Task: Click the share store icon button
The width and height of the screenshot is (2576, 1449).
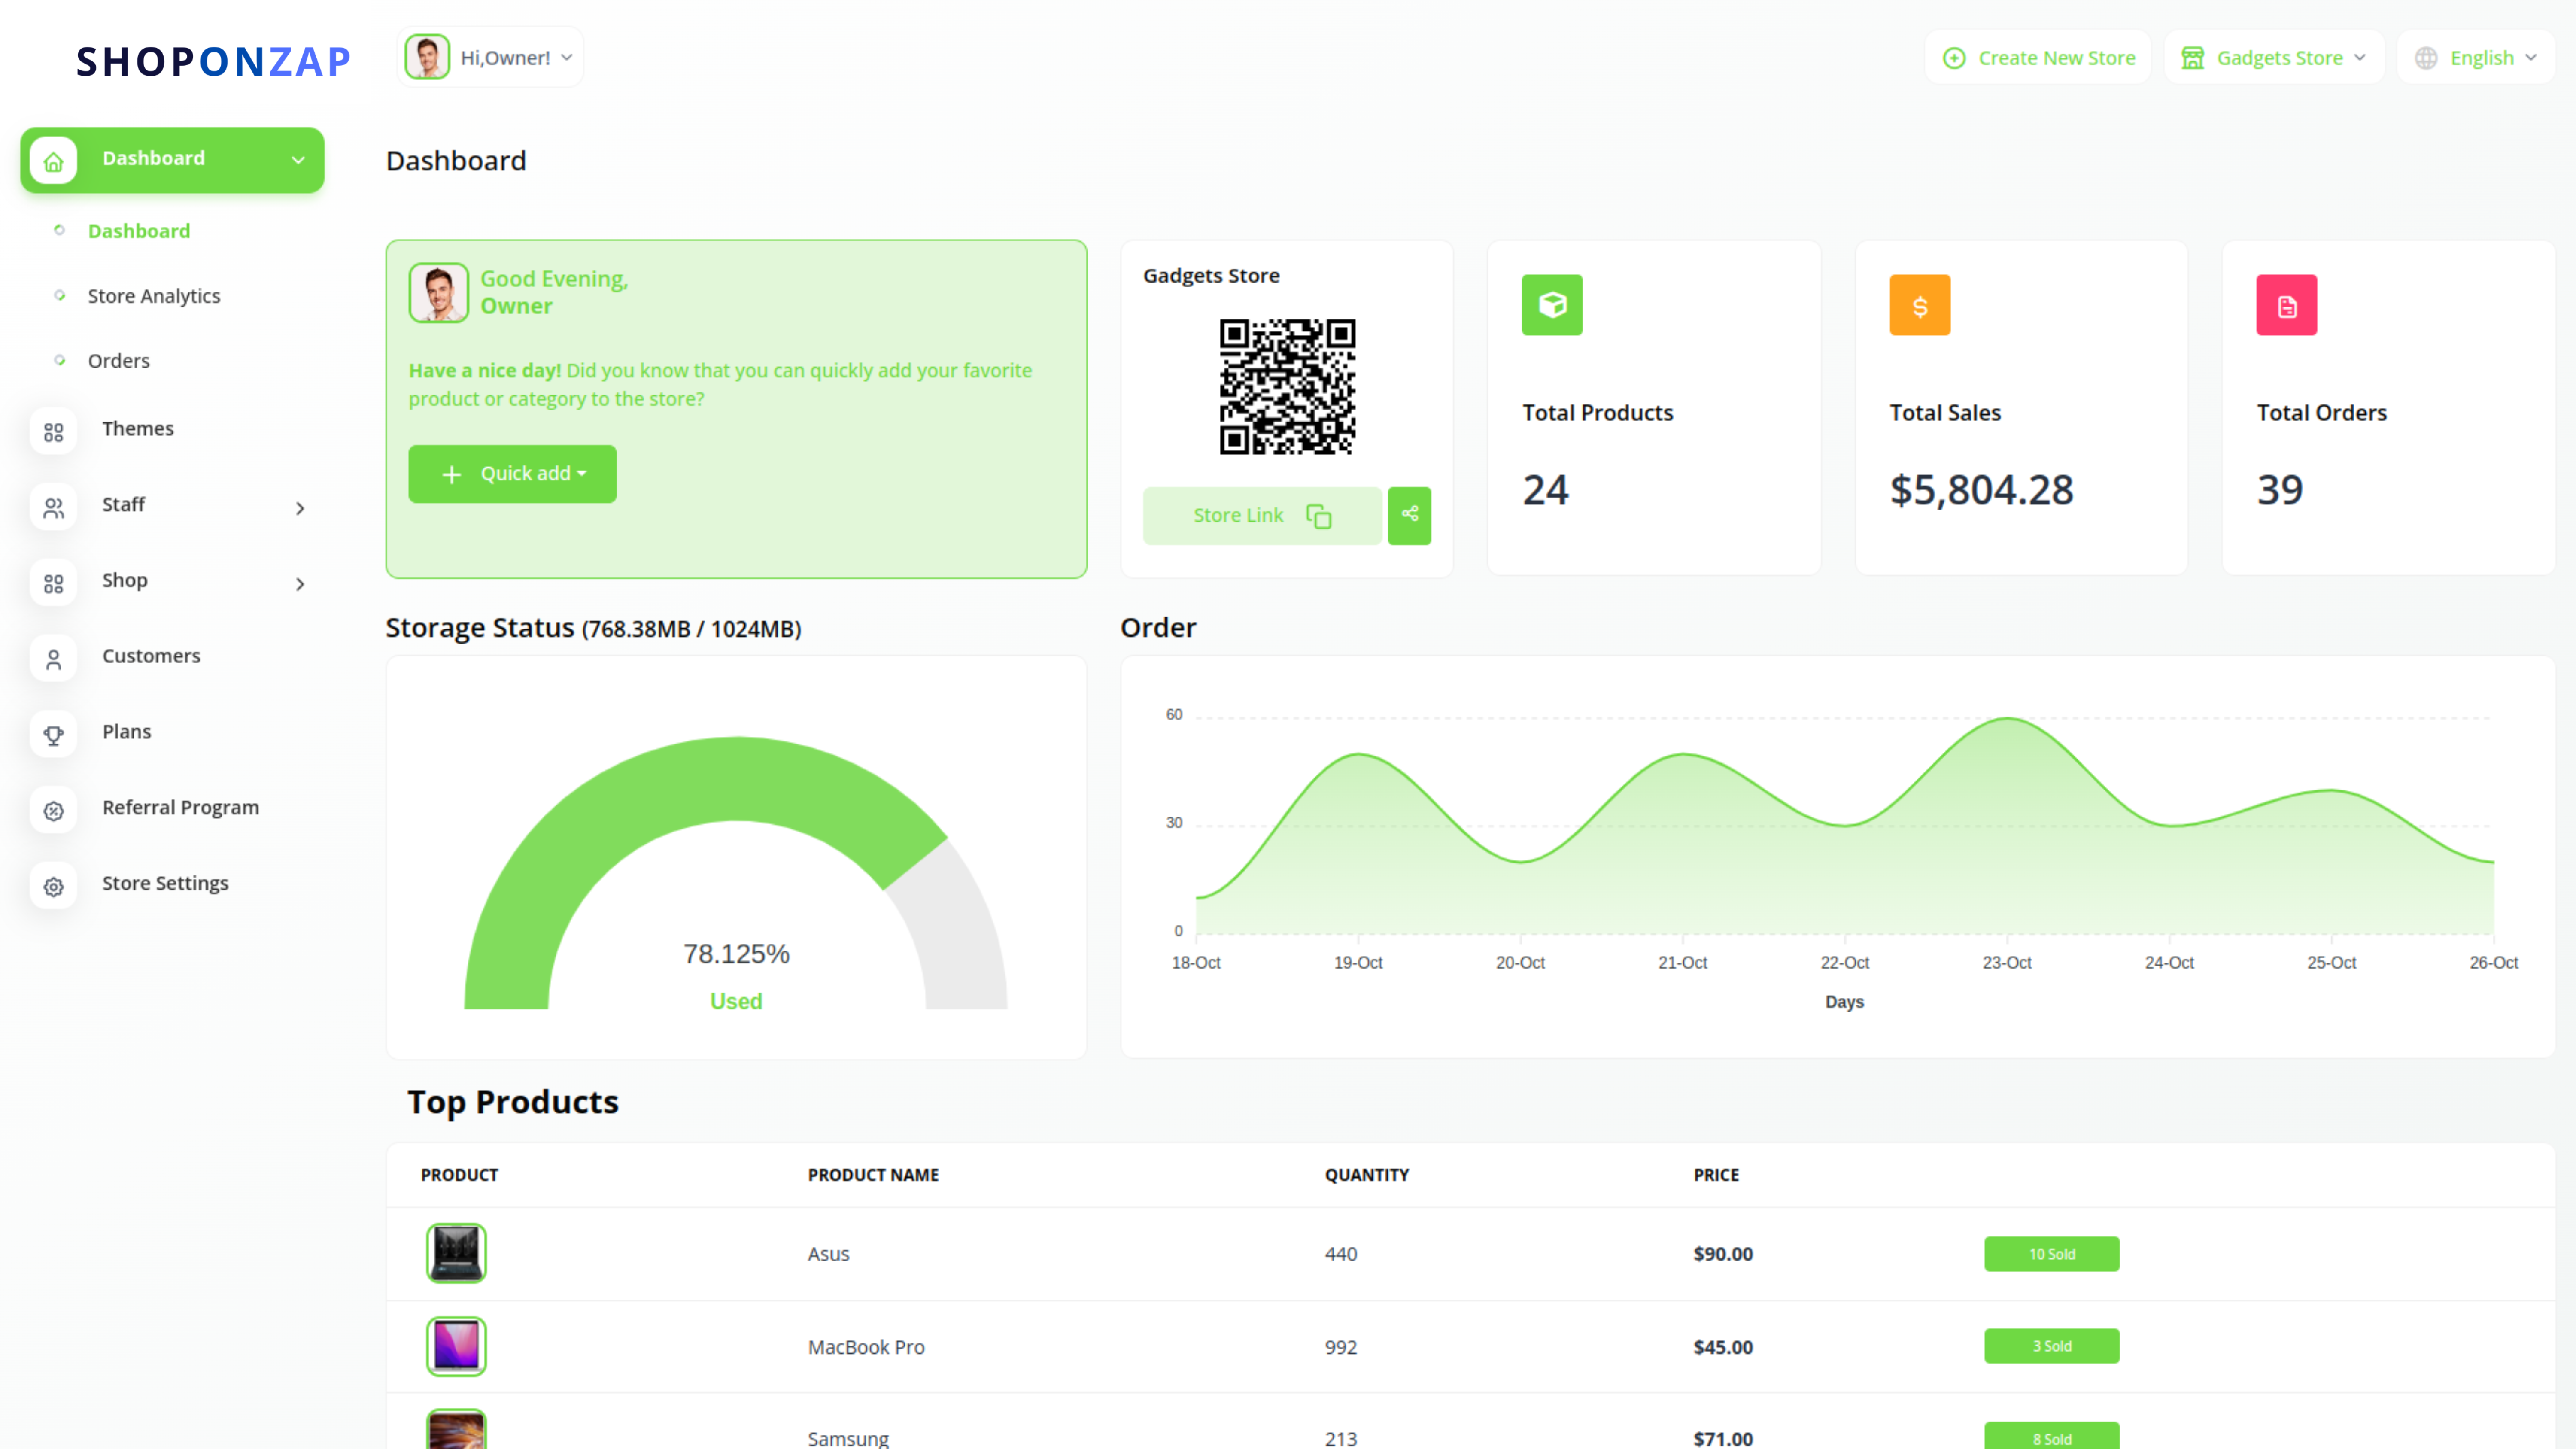Action: tap(1409, 515)
